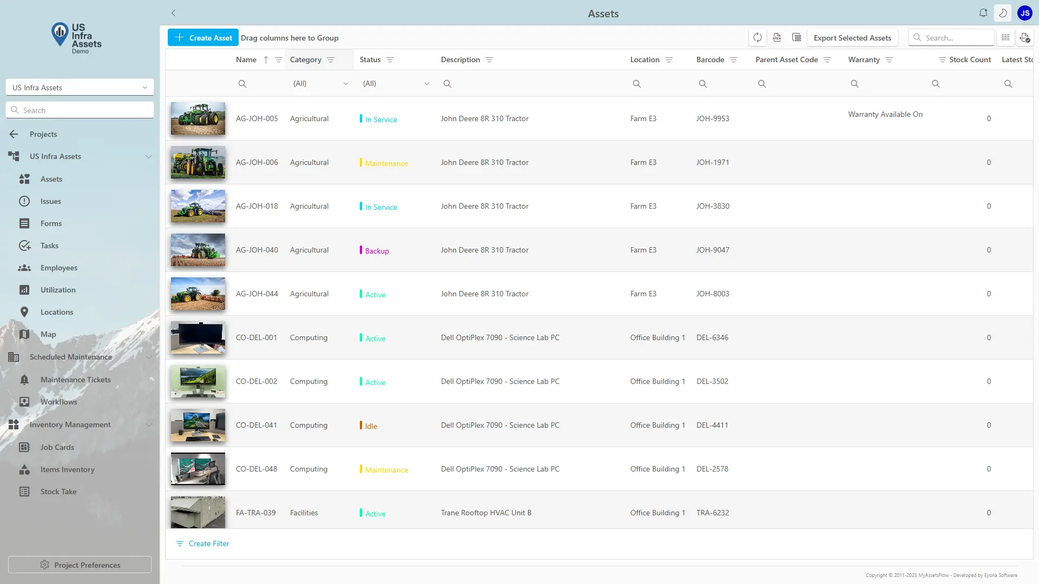Open the Map sidebar item

(48, 334)
